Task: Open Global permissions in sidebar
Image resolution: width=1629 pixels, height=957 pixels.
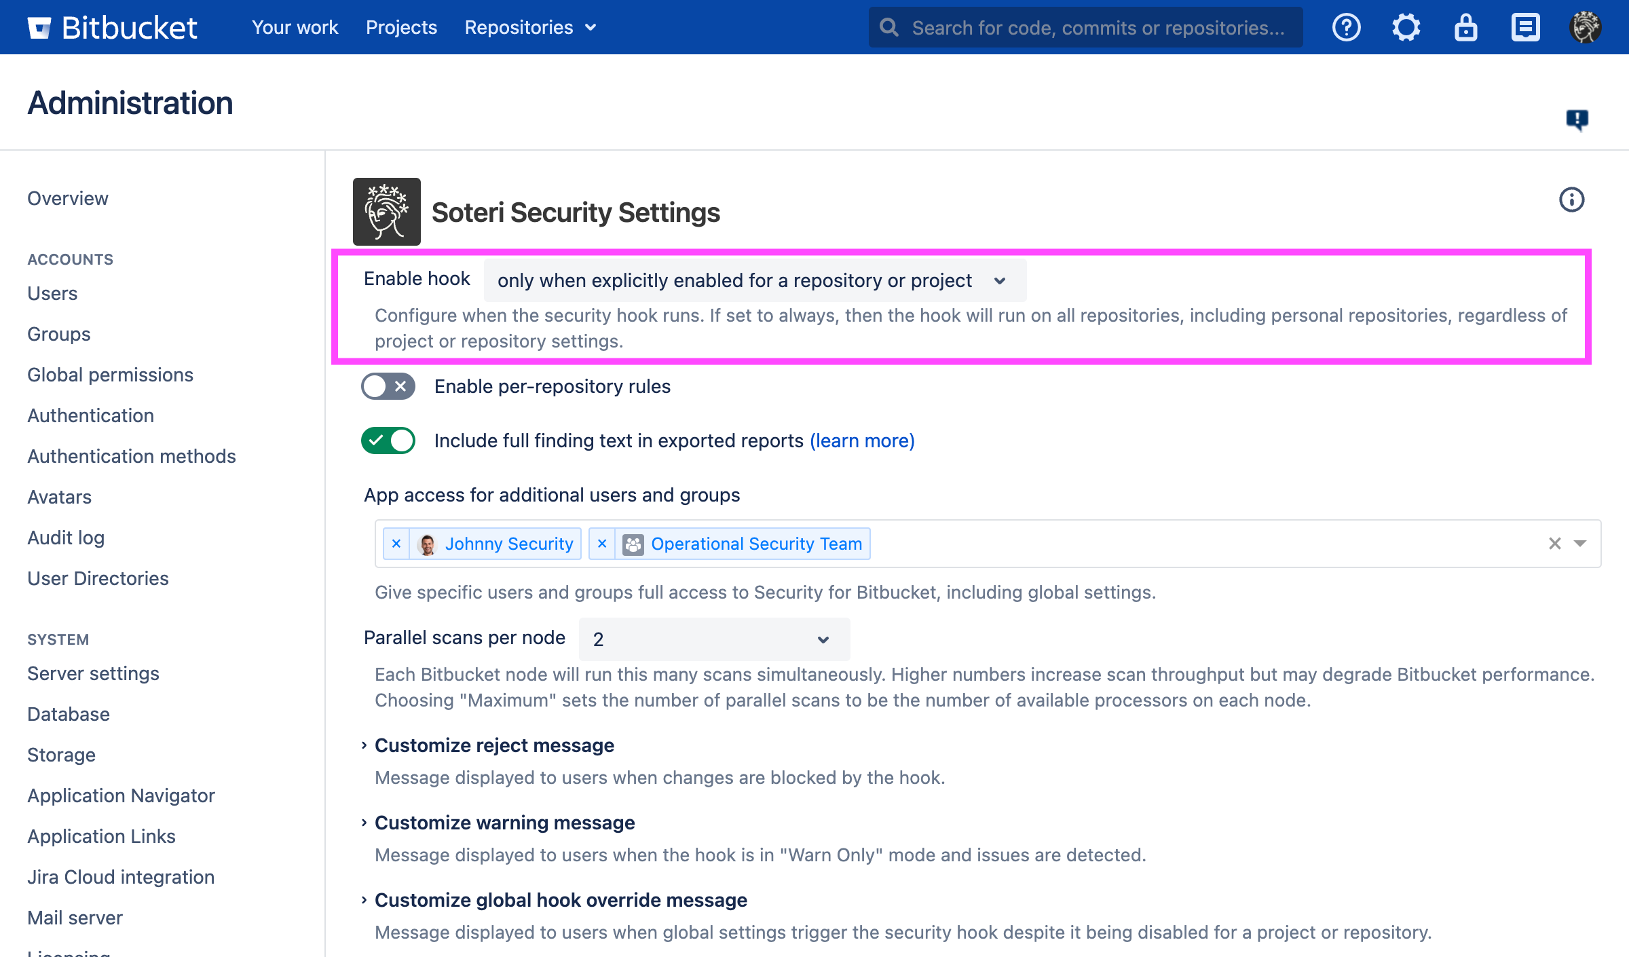Action: pyautogui.click(x=110, y=375)
